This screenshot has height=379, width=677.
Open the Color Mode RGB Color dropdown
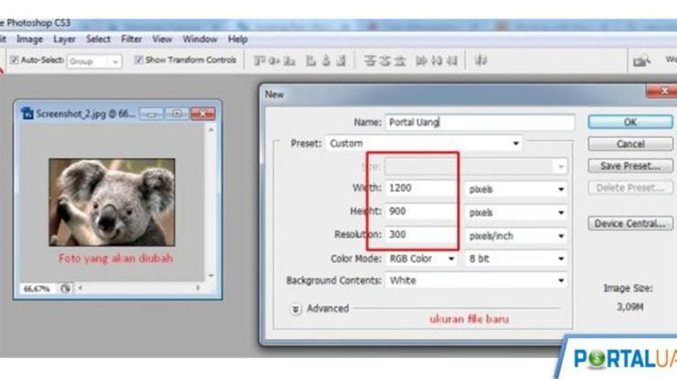[x=421, y=258]
